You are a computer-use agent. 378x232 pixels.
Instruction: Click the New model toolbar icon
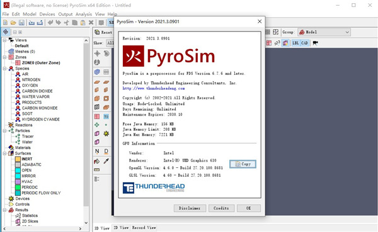pos(5,23)
